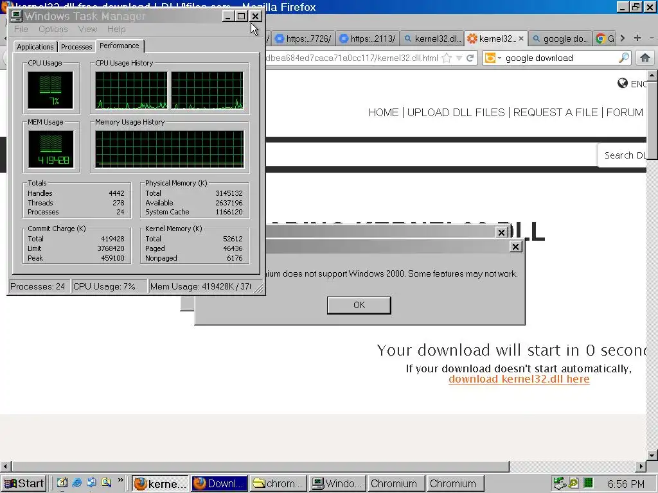This screenshot has width=658, height=493.
Task: Click the Memory Usage History graph
Action: pyautogui.click(x=170, y=149)
